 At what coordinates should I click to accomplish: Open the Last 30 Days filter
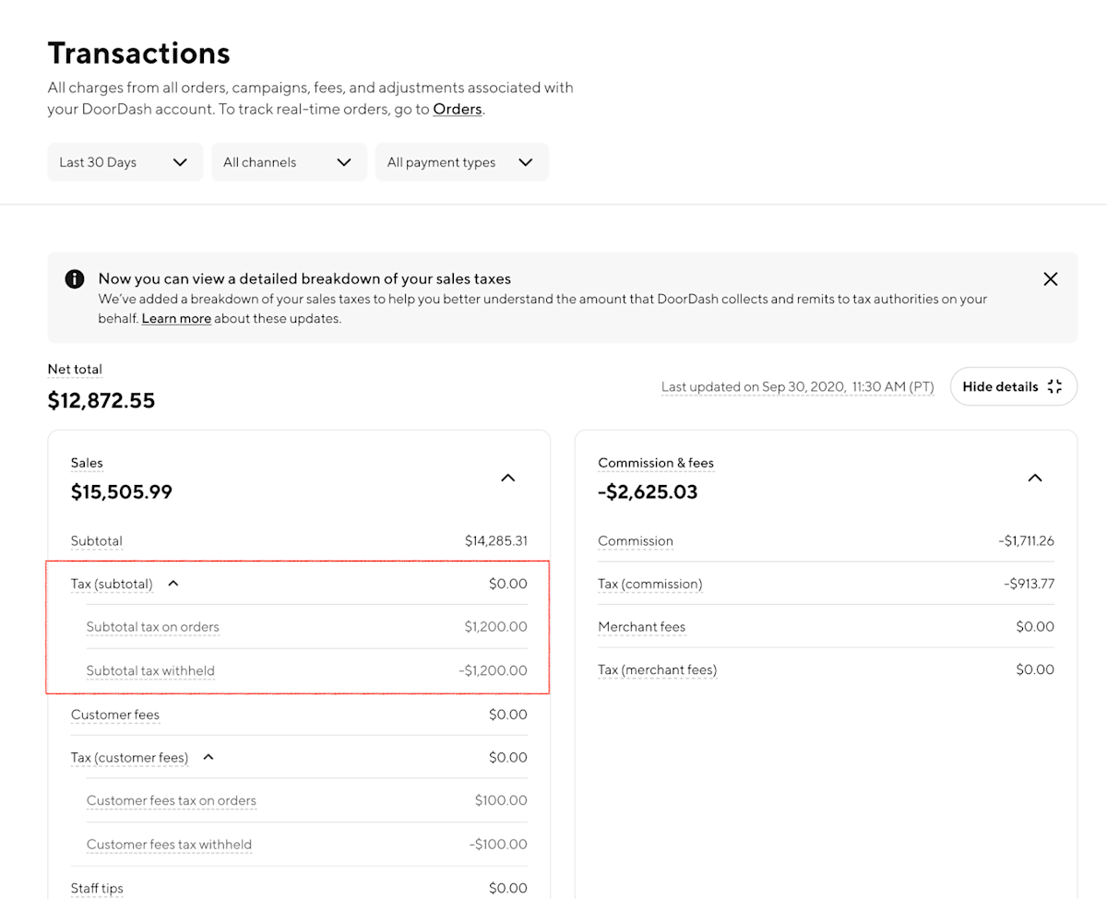pos(125,161)
